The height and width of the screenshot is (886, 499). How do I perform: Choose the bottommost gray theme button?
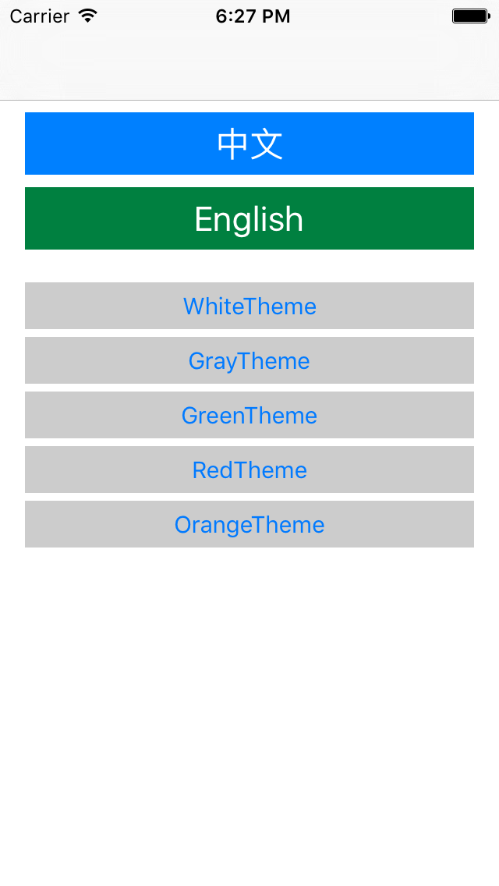[249, 524]
